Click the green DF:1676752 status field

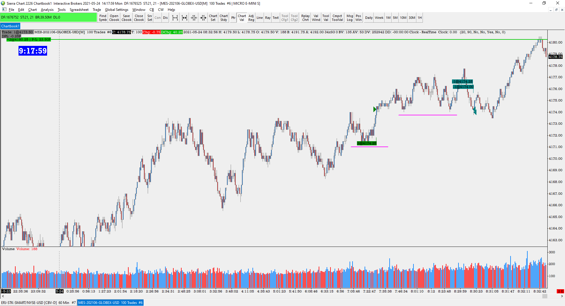(x=49, y=17)
